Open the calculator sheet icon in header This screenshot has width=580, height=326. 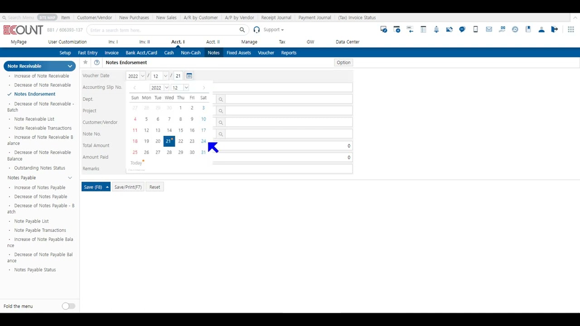[423, 29]
